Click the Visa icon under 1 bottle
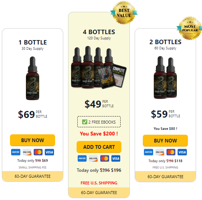This screenshot has height=200, width=202. [49, 152]
